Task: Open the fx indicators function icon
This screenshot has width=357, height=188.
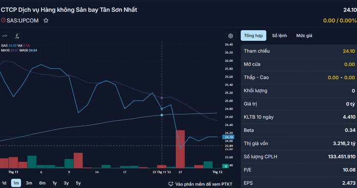Action: (17, 36)
